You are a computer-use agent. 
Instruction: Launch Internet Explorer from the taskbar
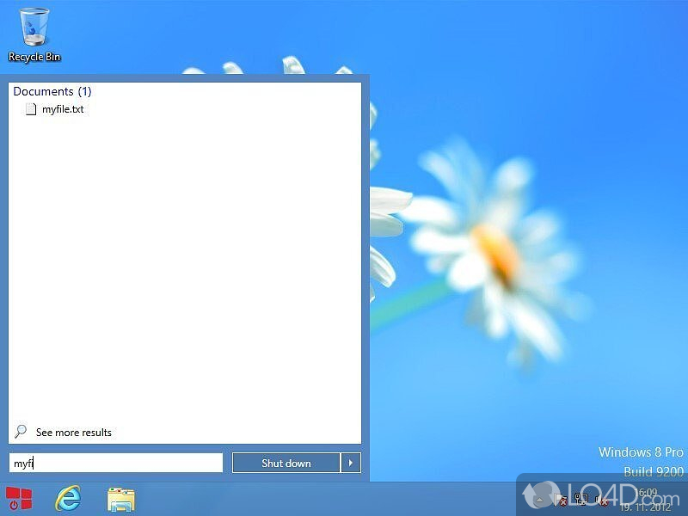click(68, 499)
